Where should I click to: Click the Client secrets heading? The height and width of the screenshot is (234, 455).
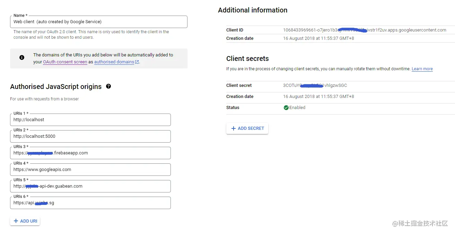247,58
